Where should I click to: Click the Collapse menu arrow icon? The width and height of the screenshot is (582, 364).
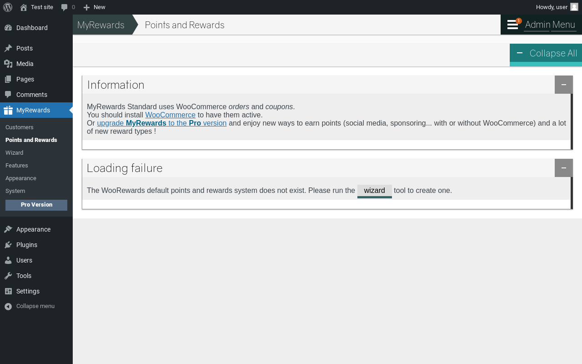tap(8, 306)
